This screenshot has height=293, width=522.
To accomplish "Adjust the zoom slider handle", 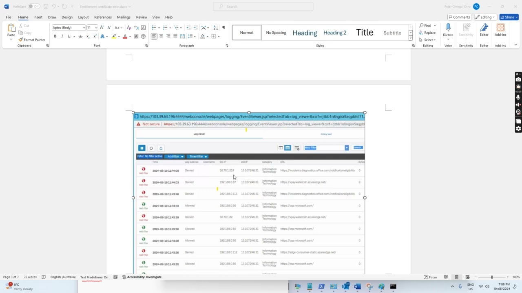I will (x=492, y=277).
